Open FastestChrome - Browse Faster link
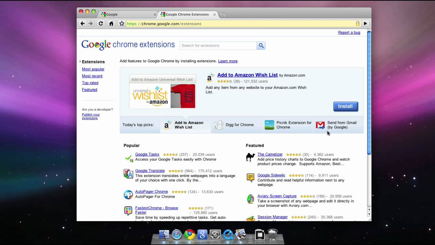 pyautogui.click(x=157, y=210)
